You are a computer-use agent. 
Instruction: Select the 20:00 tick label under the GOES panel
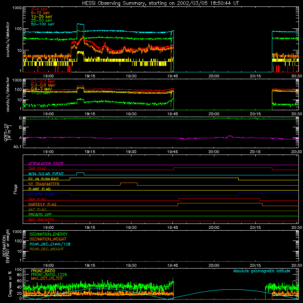(x=214, y=152)
